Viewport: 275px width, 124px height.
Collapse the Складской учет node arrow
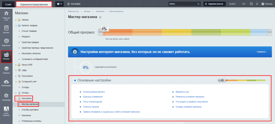16,82
